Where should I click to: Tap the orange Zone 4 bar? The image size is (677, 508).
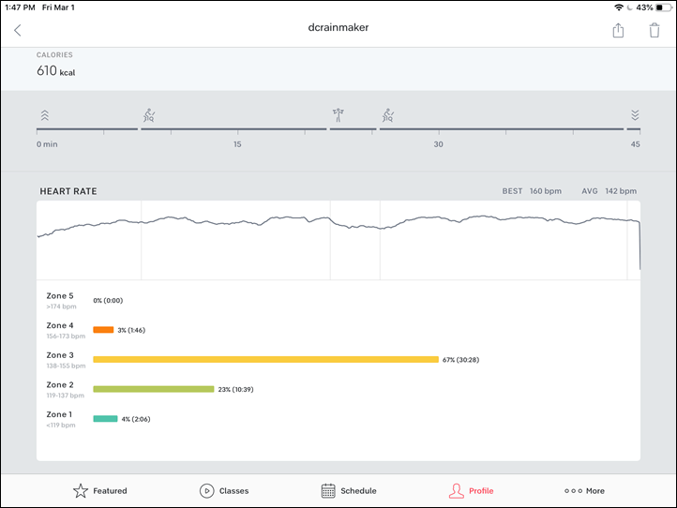(x=103, y=330)
